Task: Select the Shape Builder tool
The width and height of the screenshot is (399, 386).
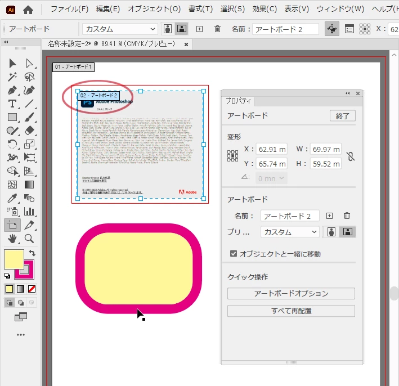Action: [x=12, y=171]
